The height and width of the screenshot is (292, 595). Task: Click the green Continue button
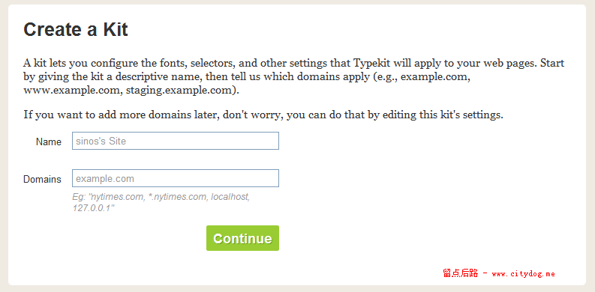[x=242, y=238]
